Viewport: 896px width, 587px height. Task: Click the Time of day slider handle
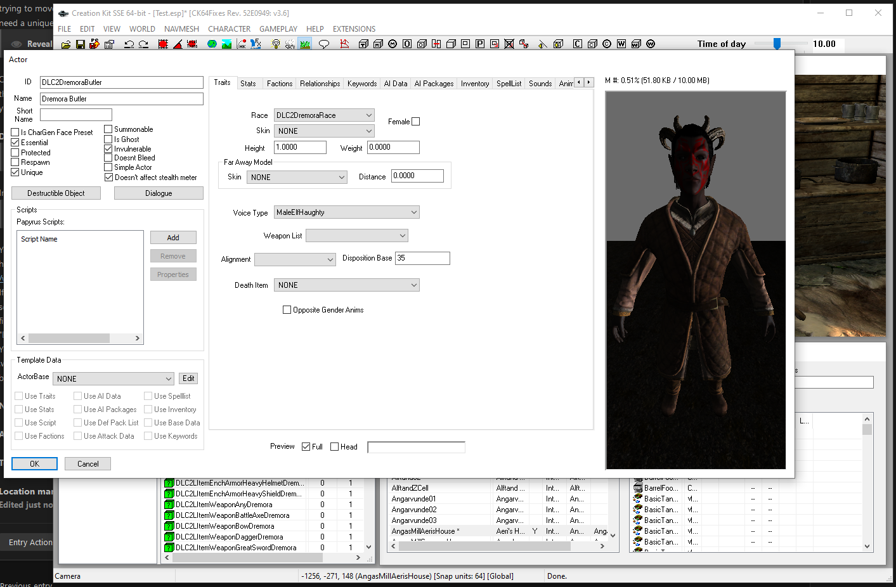click(x=777, y=44)
